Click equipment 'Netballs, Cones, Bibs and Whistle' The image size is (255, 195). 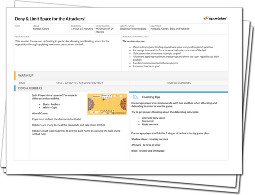tap(170, 29)
